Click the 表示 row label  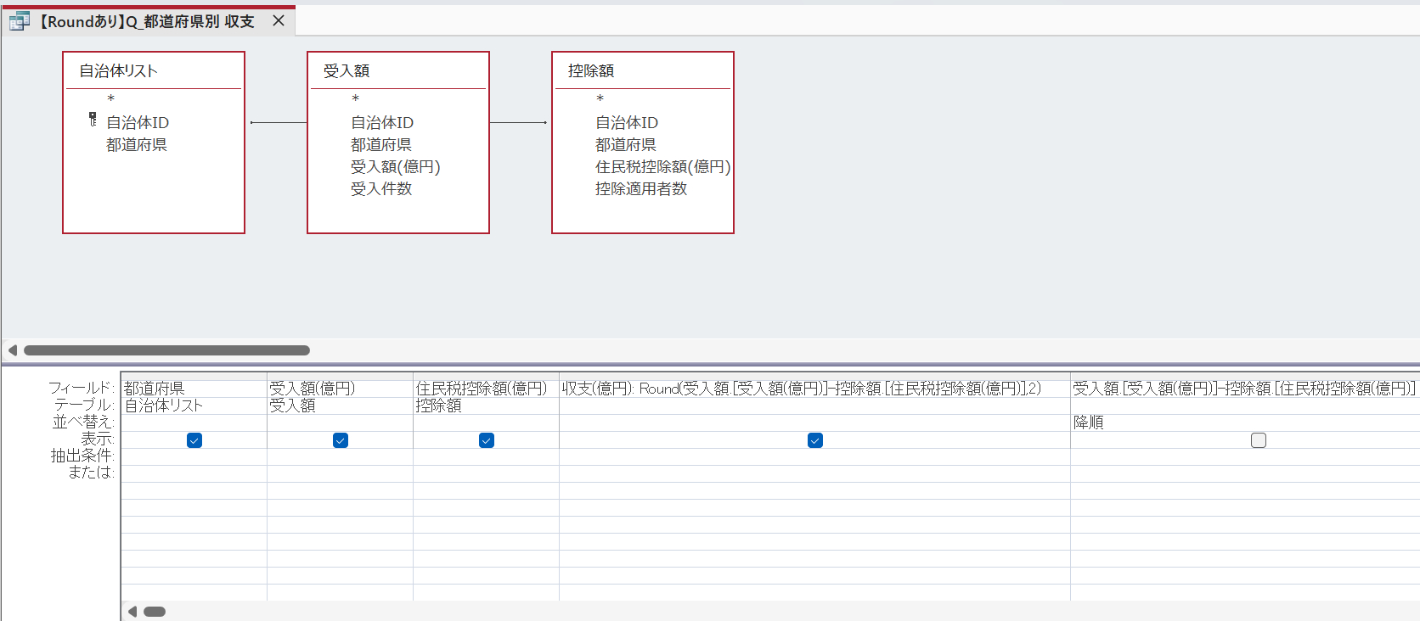pos(98,439)
